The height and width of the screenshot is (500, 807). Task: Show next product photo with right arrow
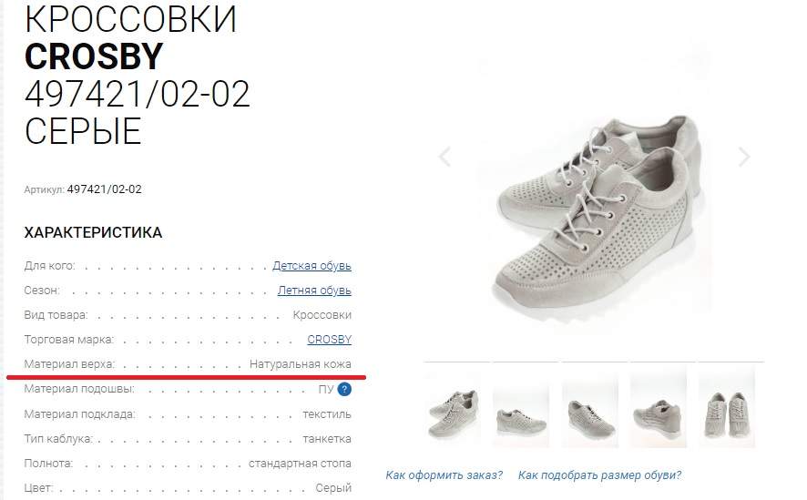point(743,157)
